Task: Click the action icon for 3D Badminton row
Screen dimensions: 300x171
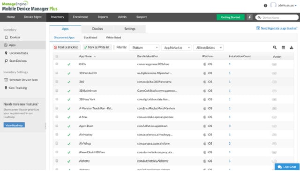Action: click(274, 91)
